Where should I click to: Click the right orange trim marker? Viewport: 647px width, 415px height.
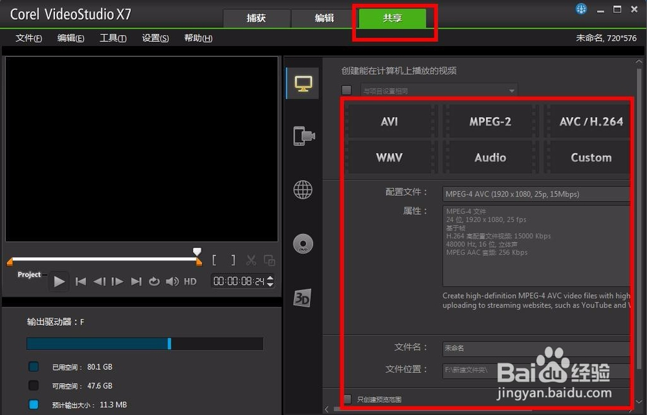199,262
